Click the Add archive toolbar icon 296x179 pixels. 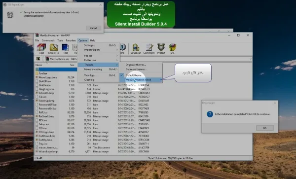pyautogui.click(x=41, y=49)
